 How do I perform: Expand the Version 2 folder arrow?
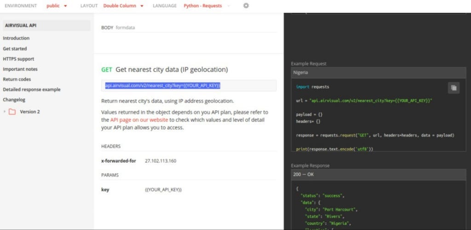[x=5, y=112]
